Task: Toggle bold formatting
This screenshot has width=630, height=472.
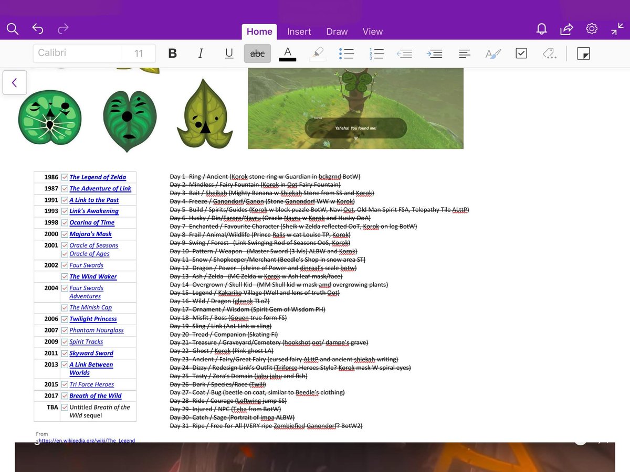Action: tap(172, 53)
